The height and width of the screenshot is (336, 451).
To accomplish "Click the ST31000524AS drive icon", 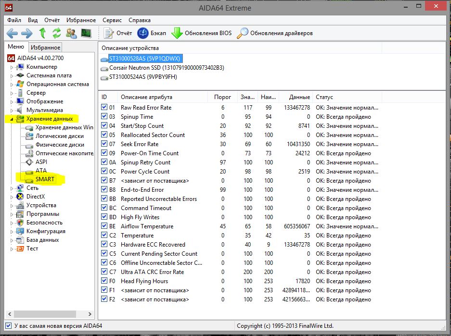I will (104, 78).
